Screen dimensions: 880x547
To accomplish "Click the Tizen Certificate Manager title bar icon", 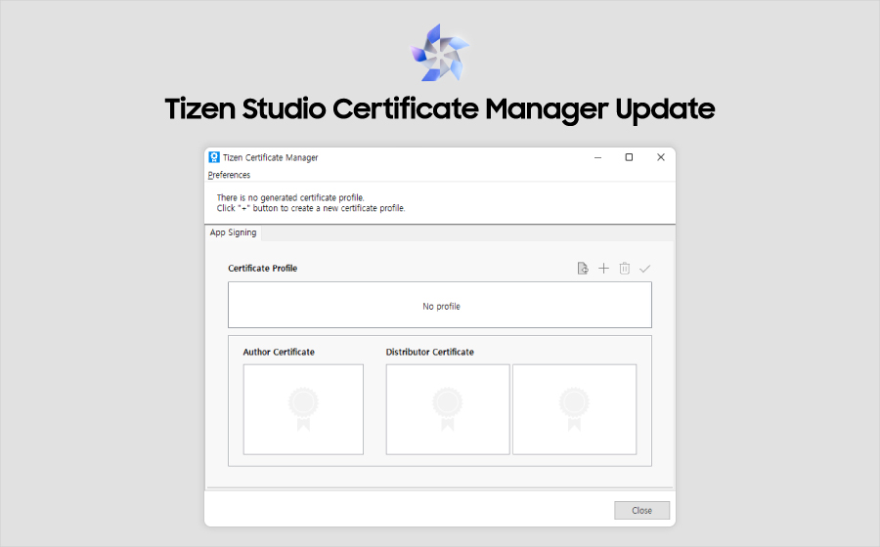I will (x=214, y=157).
